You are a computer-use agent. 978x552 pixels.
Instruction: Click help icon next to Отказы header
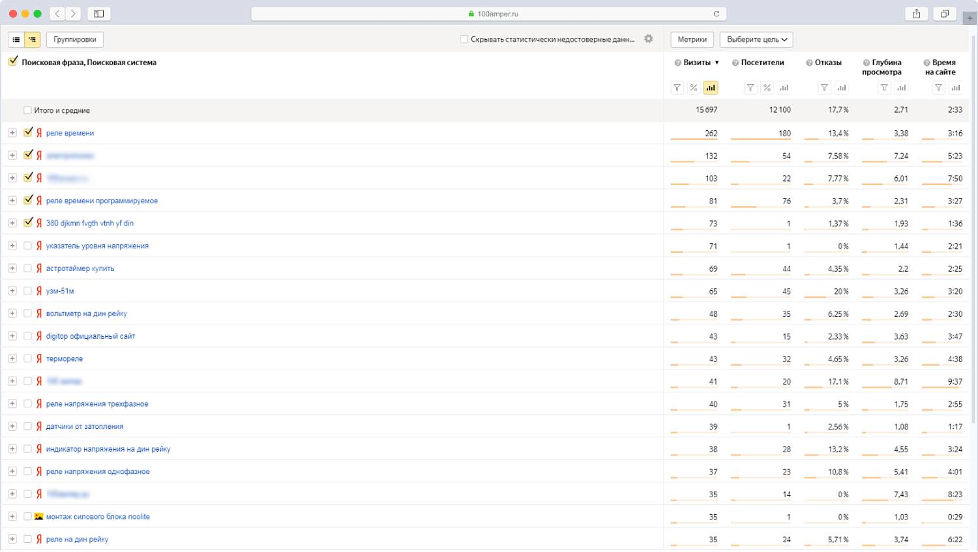(x=809, y=63)
